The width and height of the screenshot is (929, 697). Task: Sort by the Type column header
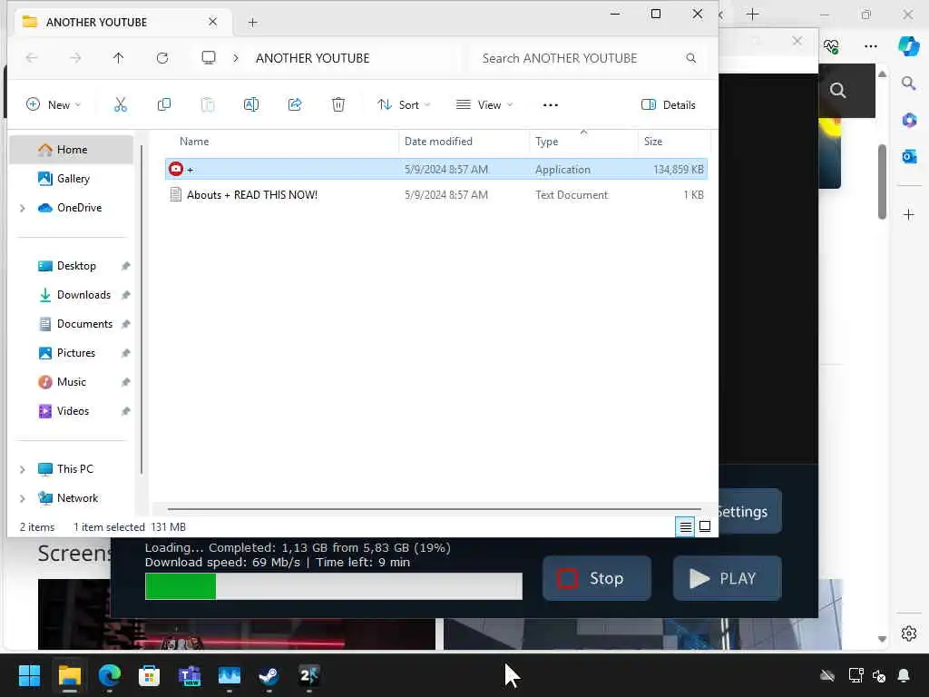click(583, 141)
